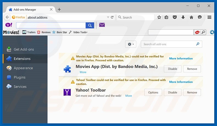Open Downloads arrow icon
Image resolution: width=217 pixels, height=126 pixels.
[183, 17]
